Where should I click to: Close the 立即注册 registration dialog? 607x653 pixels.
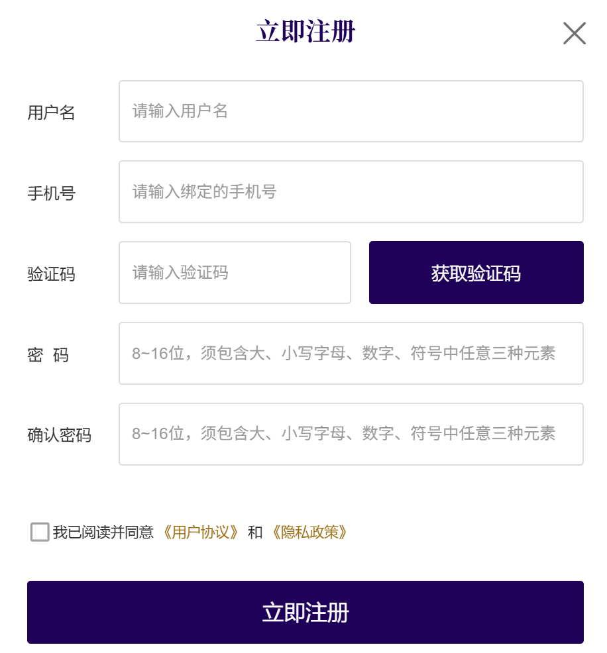coord(574,33)
